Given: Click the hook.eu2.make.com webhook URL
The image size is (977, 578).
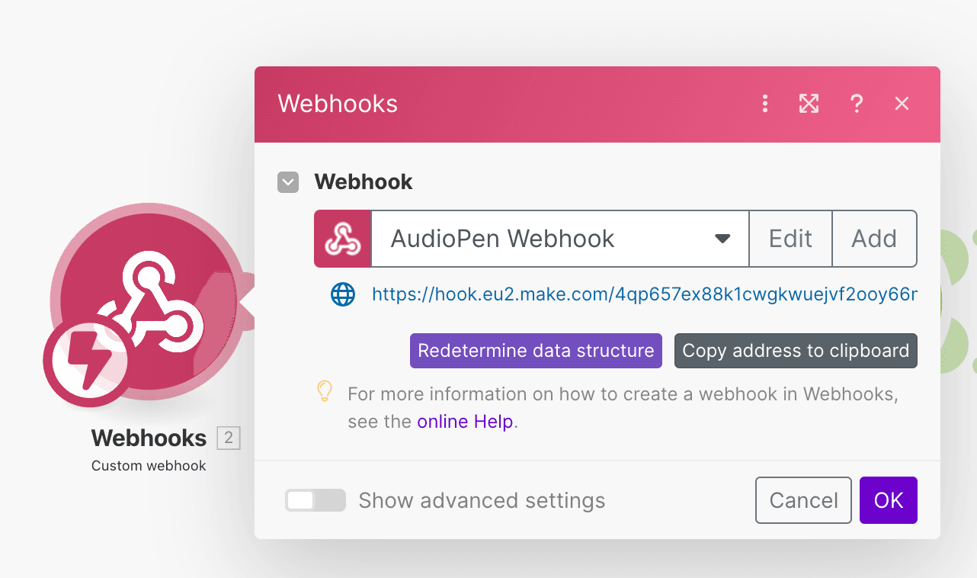Looking at the screenshot, I should click(x=644, y=294).
